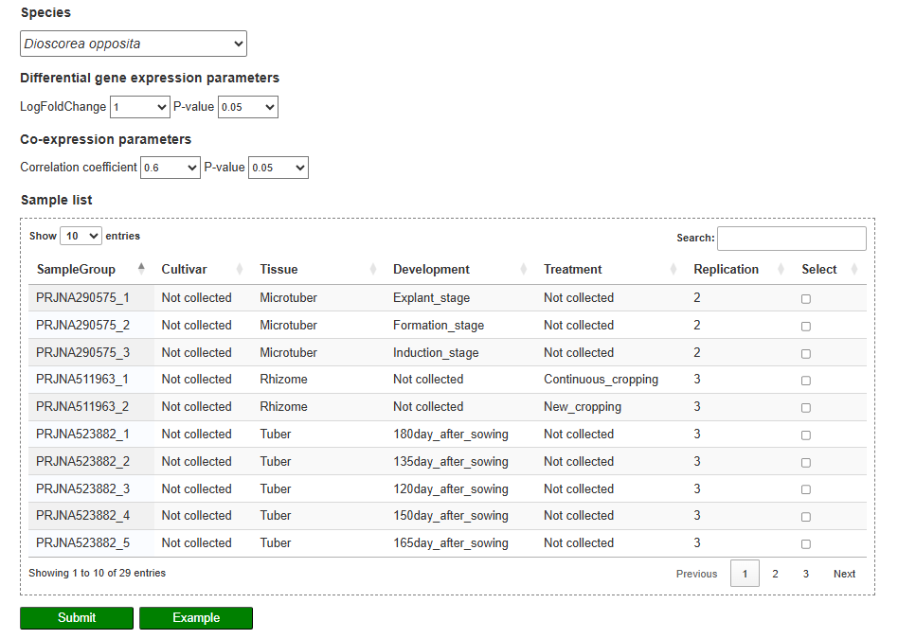Expand the Correlation coefficient dropdown

(x=171, y=169)
